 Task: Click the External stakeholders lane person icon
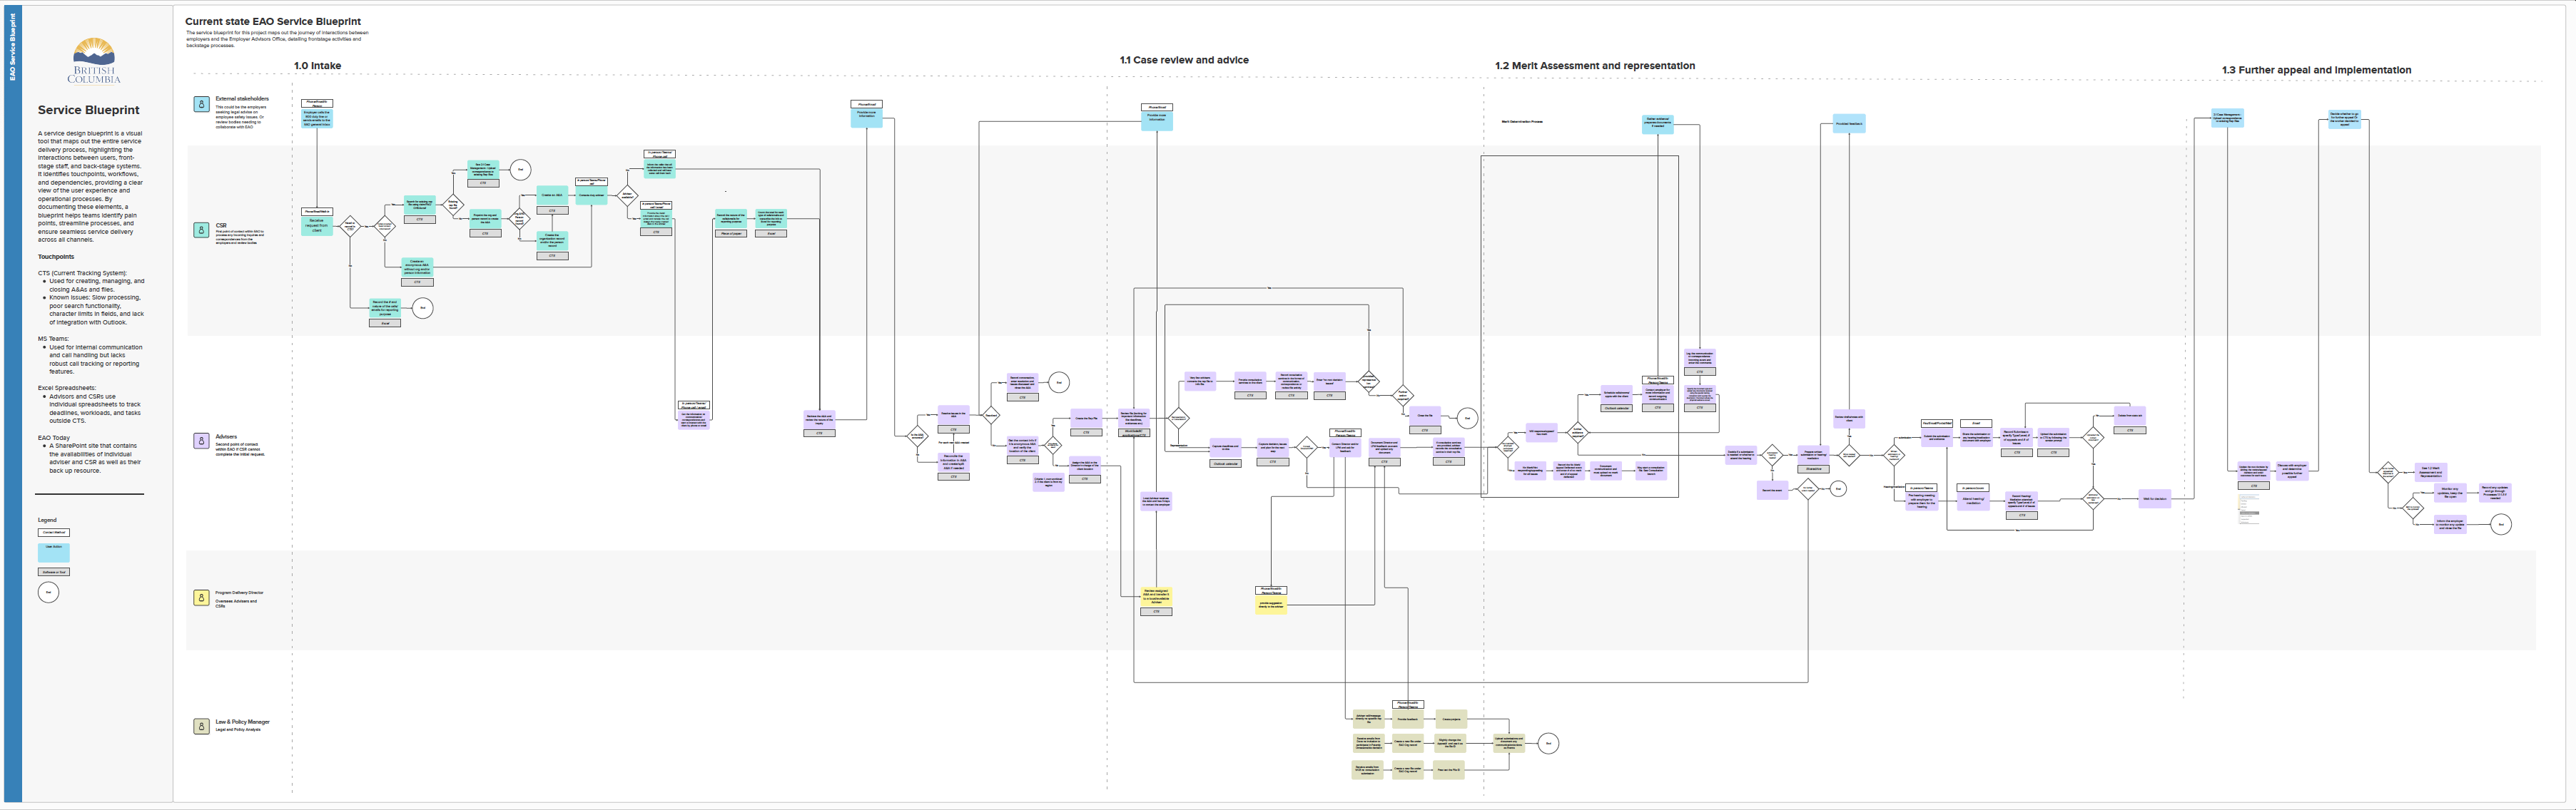(201, 104)
